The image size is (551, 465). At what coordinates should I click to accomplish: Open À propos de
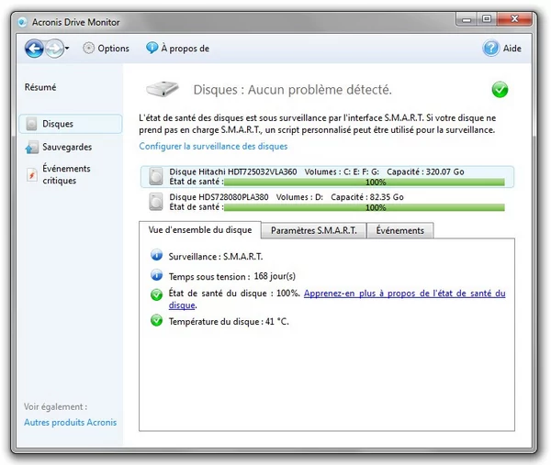[186, 49]
